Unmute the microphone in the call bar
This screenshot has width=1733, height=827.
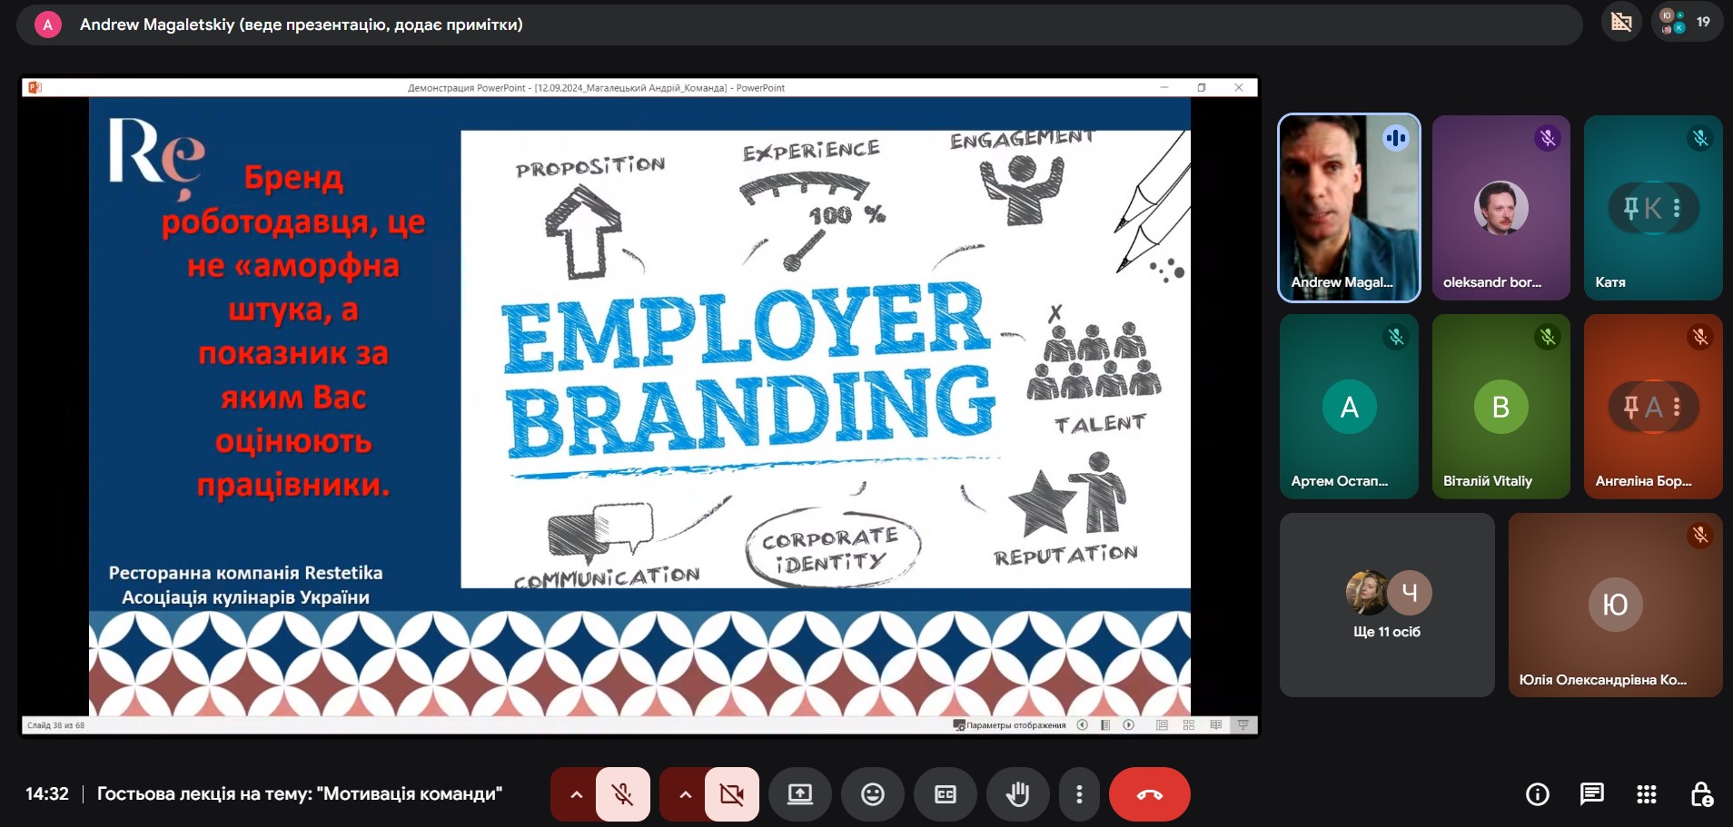tap(623, 794)
